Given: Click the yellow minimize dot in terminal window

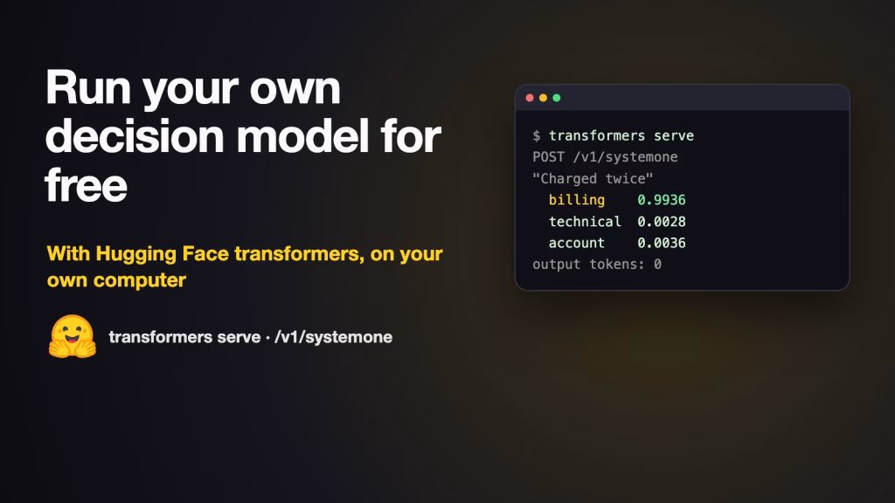Looking at the screenshot, I should [544, 98].
